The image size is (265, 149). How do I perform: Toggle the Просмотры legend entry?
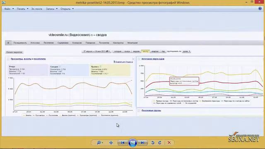tap(39, 115)
